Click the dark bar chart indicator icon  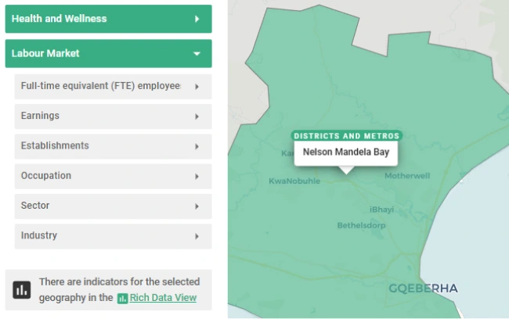[22, 290]
